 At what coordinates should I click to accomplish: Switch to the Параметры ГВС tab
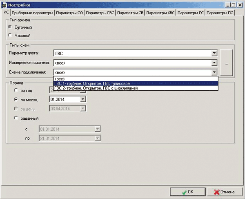click(100, 13)
